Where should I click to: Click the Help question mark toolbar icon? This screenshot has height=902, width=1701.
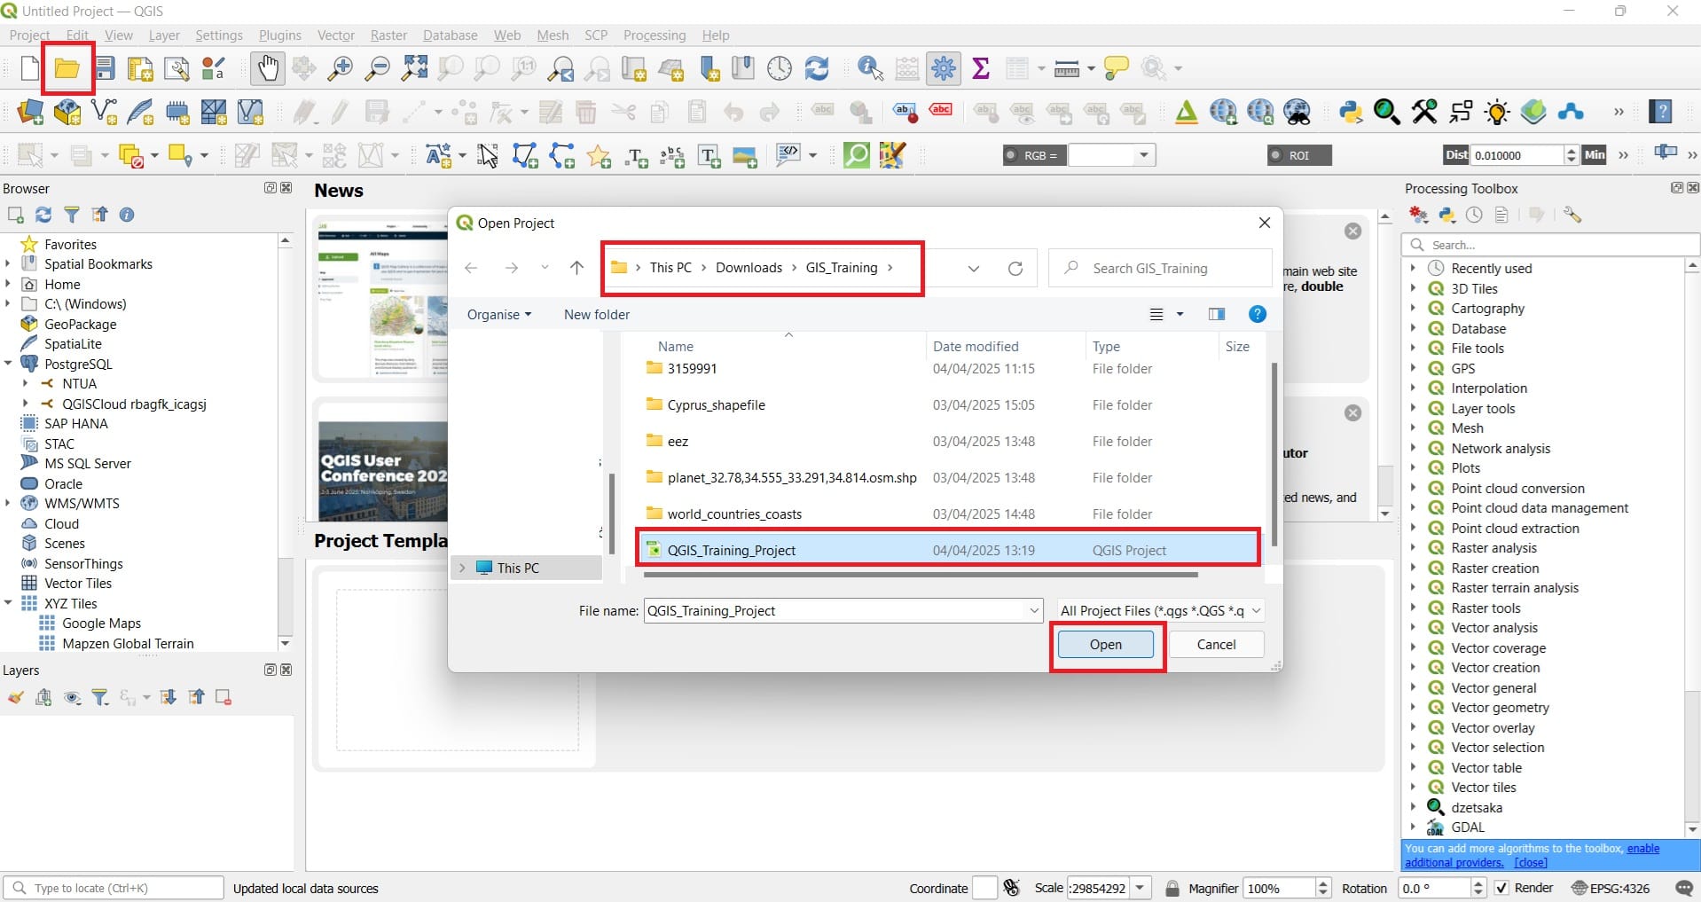(1660, 112)
